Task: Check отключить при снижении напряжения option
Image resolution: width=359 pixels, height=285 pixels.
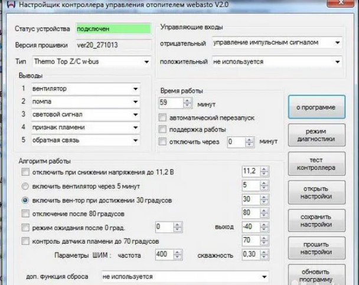Action: [25, 172]
